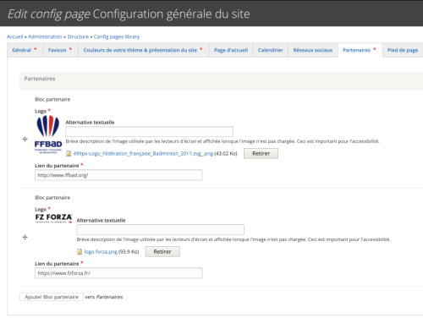Viewport: 423px width, 318px height.
Task: Switch to Page d'accueil tab
Action: click(231, 50)
